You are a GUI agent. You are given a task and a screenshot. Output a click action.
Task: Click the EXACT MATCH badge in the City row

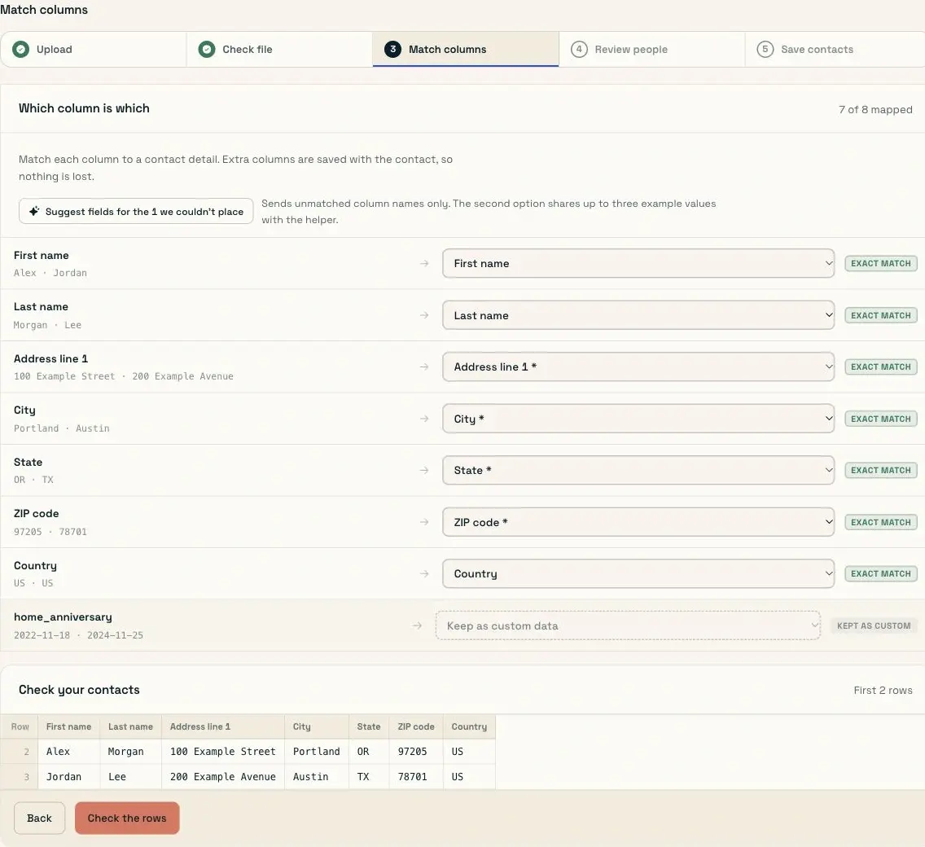click(x=881, y=419)
